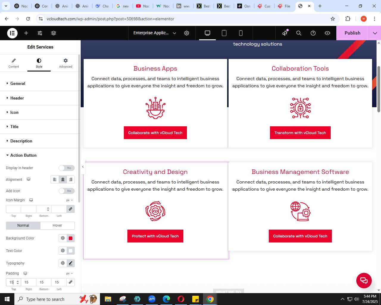Open Chrome from the taskbar
Image resolution: width=381 pixels, height=305 pixels.
[210, 299]
